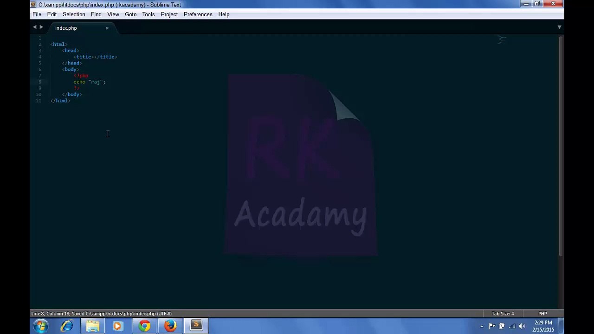Go to previous tab with left arrow
This screenshot has width=594, height=334.
pyautogui.click(x=34, y=27)
